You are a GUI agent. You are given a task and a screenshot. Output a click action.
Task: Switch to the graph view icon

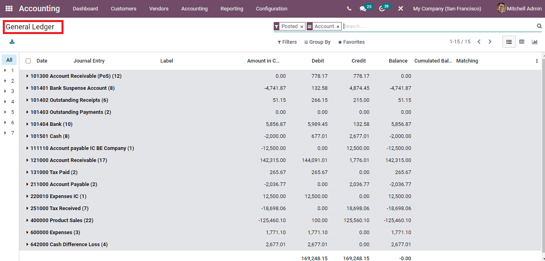coord(535,42)
